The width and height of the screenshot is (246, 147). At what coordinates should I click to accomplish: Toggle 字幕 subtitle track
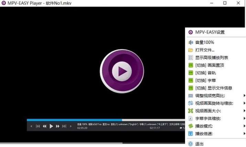(205, 80)
